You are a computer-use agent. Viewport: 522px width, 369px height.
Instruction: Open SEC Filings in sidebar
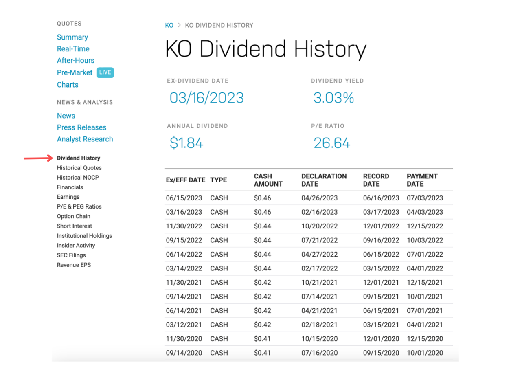click(72, 255)
